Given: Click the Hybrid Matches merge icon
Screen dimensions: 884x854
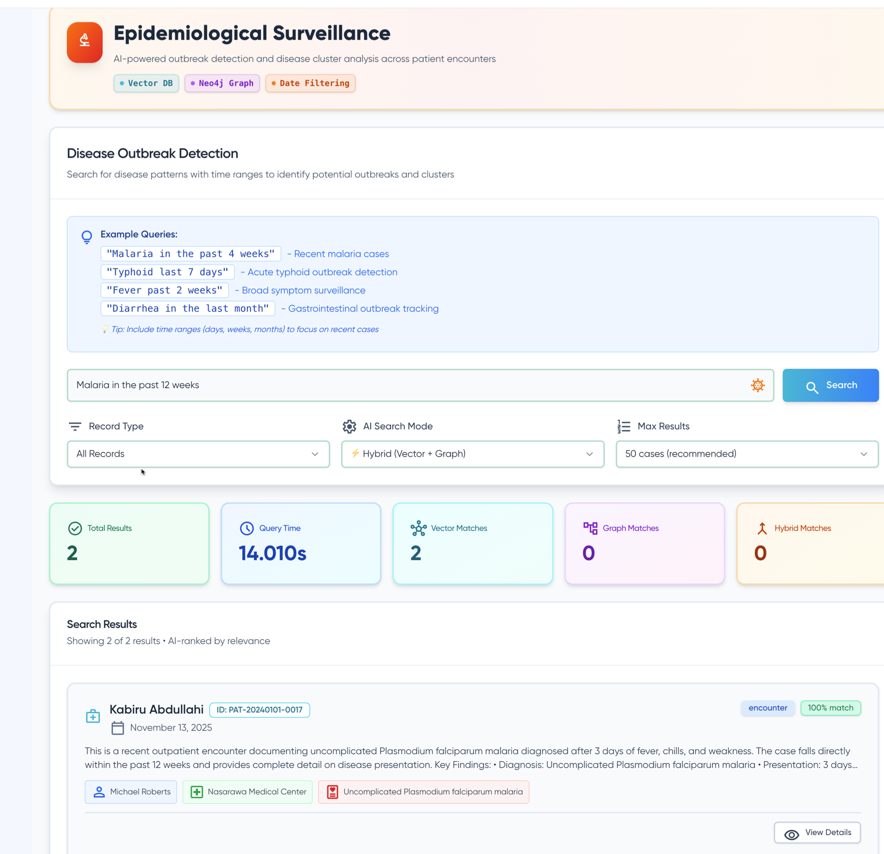Looking at the screenshot, I should click(x=762, y=528).
